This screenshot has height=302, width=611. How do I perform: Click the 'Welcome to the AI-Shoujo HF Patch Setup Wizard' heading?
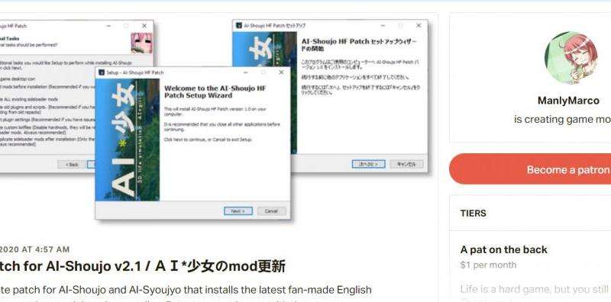(215, 92)
